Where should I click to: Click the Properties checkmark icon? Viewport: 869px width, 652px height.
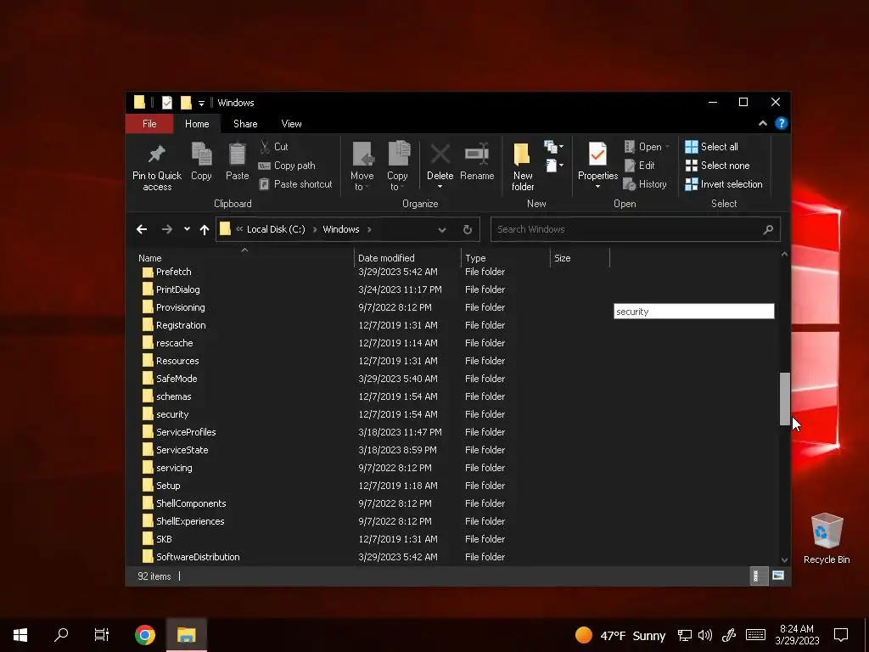(597, 155)
